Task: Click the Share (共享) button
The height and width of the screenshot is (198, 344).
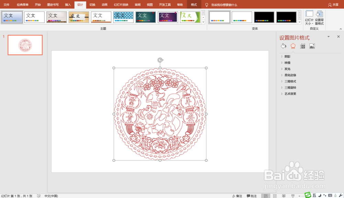Action: click(x=333, y=5)
